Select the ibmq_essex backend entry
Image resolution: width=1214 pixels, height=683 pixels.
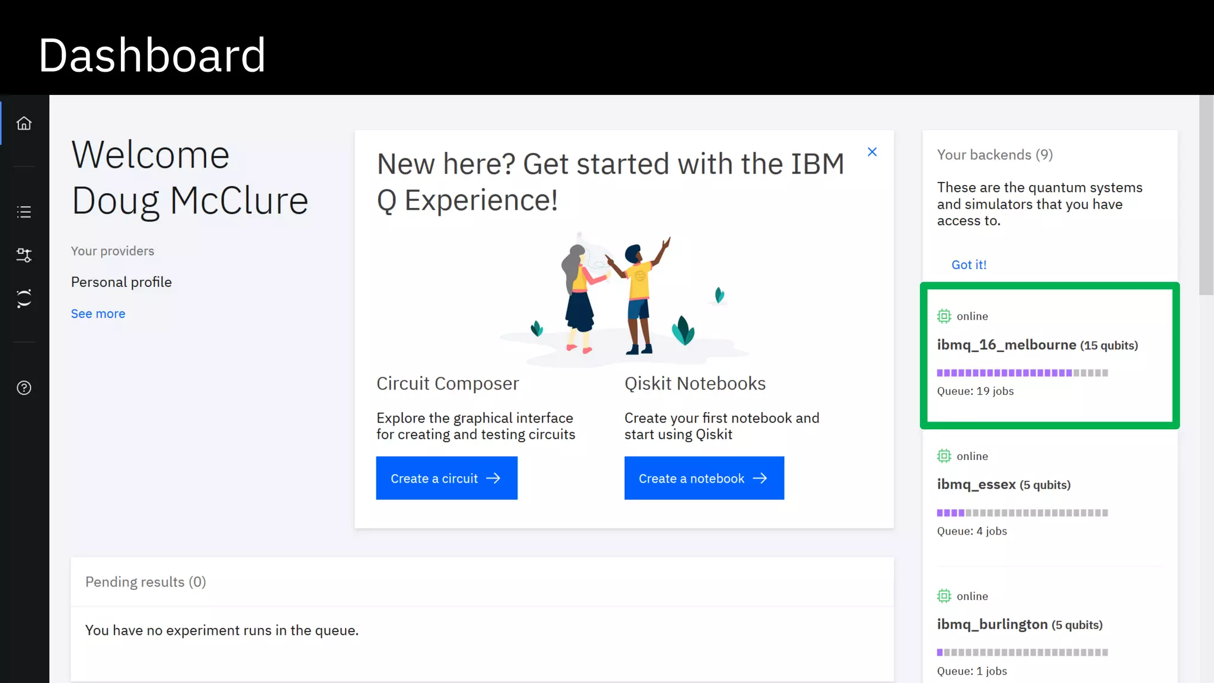(976, 484)
